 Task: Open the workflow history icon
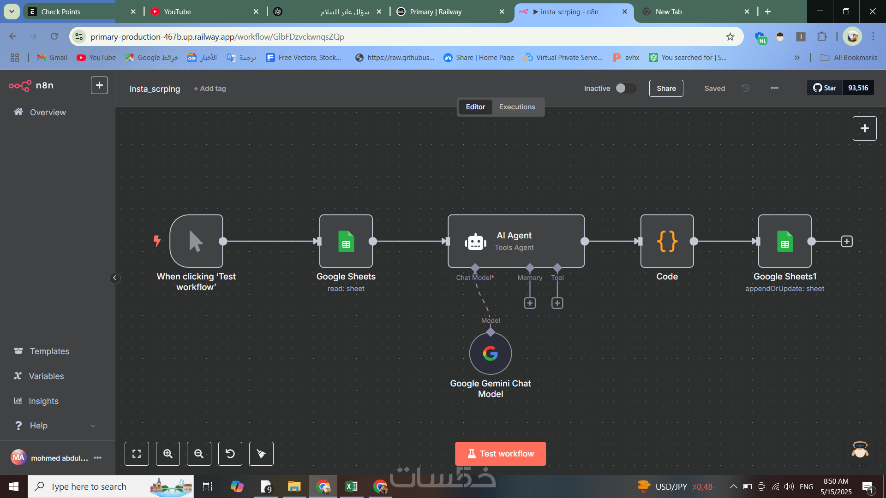coord(745,88)
